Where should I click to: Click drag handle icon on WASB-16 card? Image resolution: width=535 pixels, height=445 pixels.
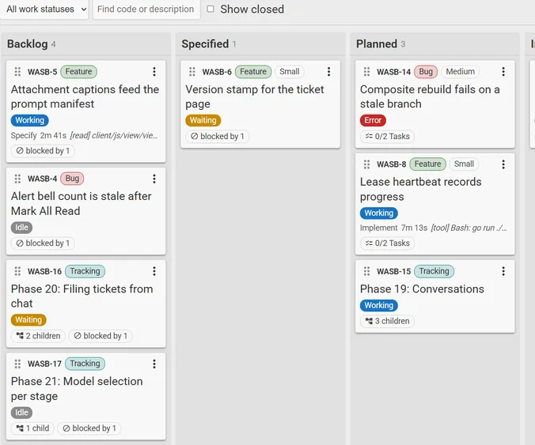click(17, 271)
